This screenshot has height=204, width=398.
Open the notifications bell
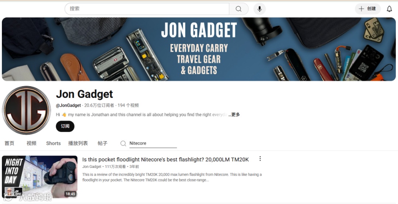(x=390, y=9)
